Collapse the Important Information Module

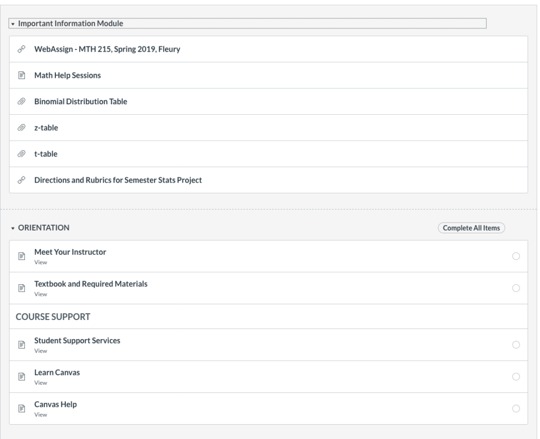(13, 24)
